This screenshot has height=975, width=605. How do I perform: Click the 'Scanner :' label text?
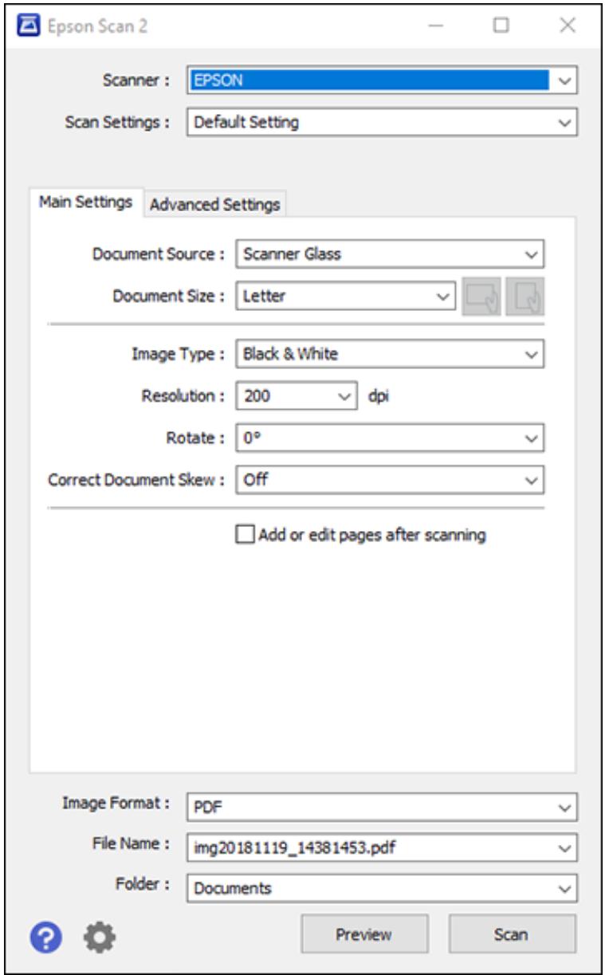tap(136, 80)
